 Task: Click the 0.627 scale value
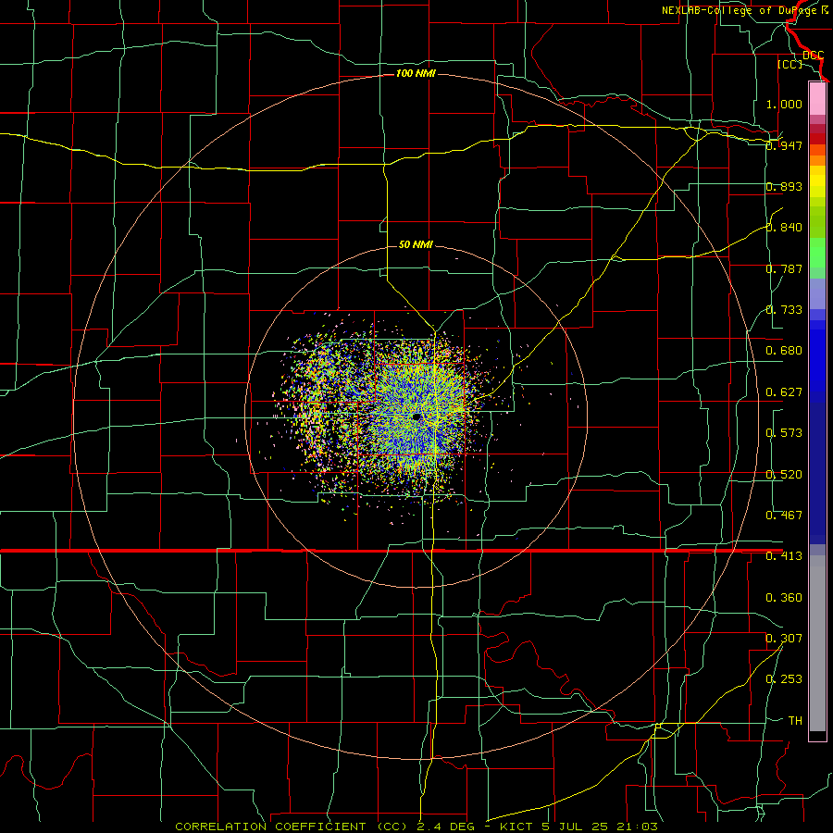pos(784,392)
